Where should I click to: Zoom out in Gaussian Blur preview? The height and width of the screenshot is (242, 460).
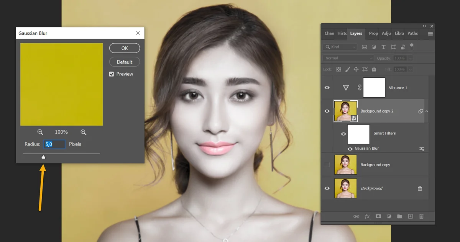point(40,132)
